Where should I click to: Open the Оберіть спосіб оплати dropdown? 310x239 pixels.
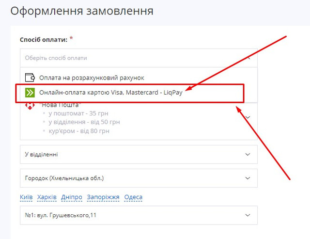pos(139,58)
